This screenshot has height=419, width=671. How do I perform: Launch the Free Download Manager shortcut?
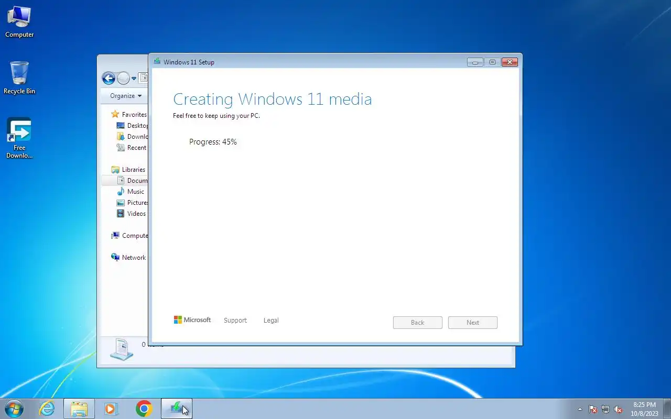[19, 138]
